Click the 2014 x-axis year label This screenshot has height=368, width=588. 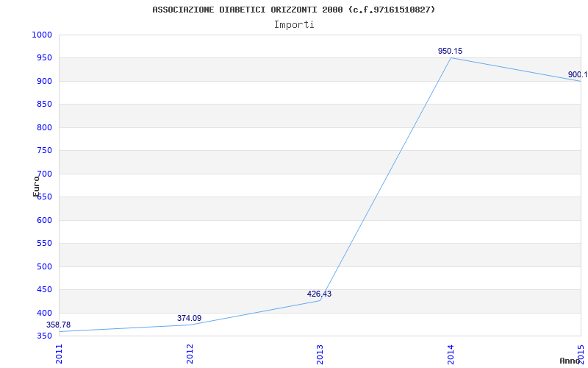click(451, 354)
